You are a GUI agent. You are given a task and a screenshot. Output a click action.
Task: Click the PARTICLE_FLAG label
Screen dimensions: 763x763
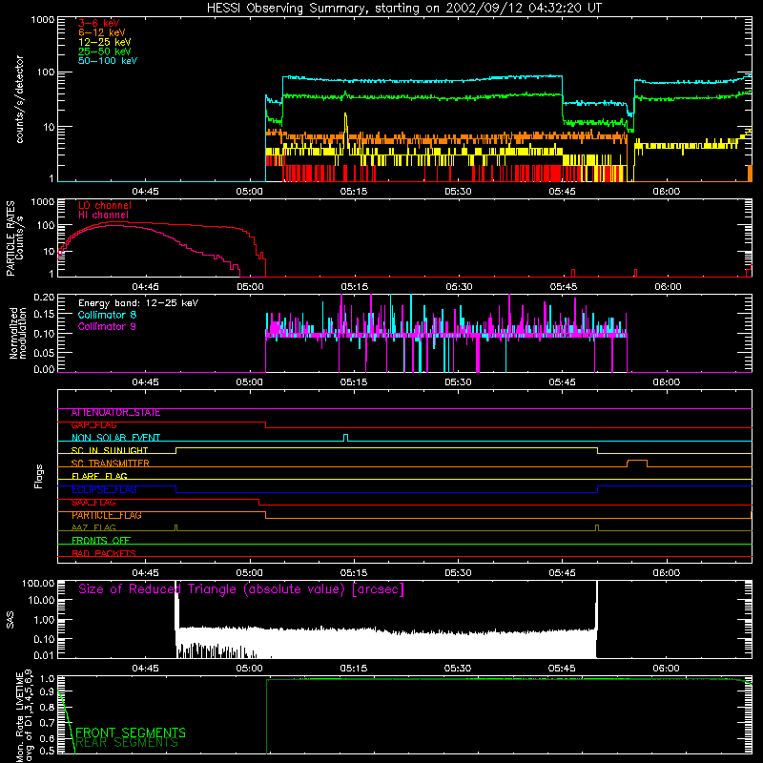tap(107, 515)
